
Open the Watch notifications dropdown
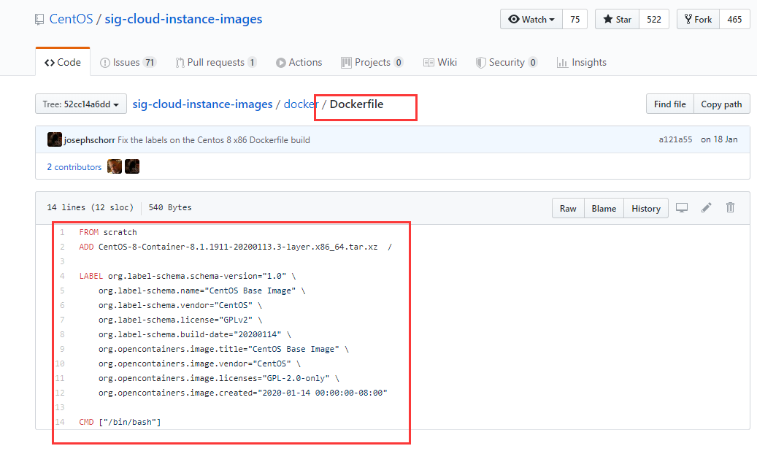(531, 19)
